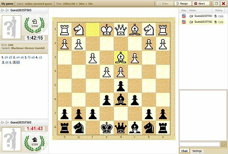
Task: Click the black rook on h8
Action: [64, 128]
